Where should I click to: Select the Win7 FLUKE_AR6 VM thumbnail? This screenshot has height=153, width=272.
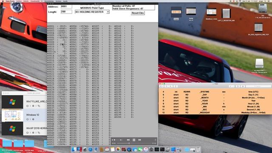[x=12, y=102]
